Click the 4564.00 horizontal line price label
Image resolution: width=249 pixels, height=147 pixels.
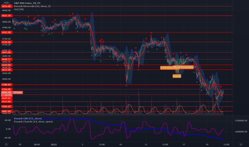point(6,89)
